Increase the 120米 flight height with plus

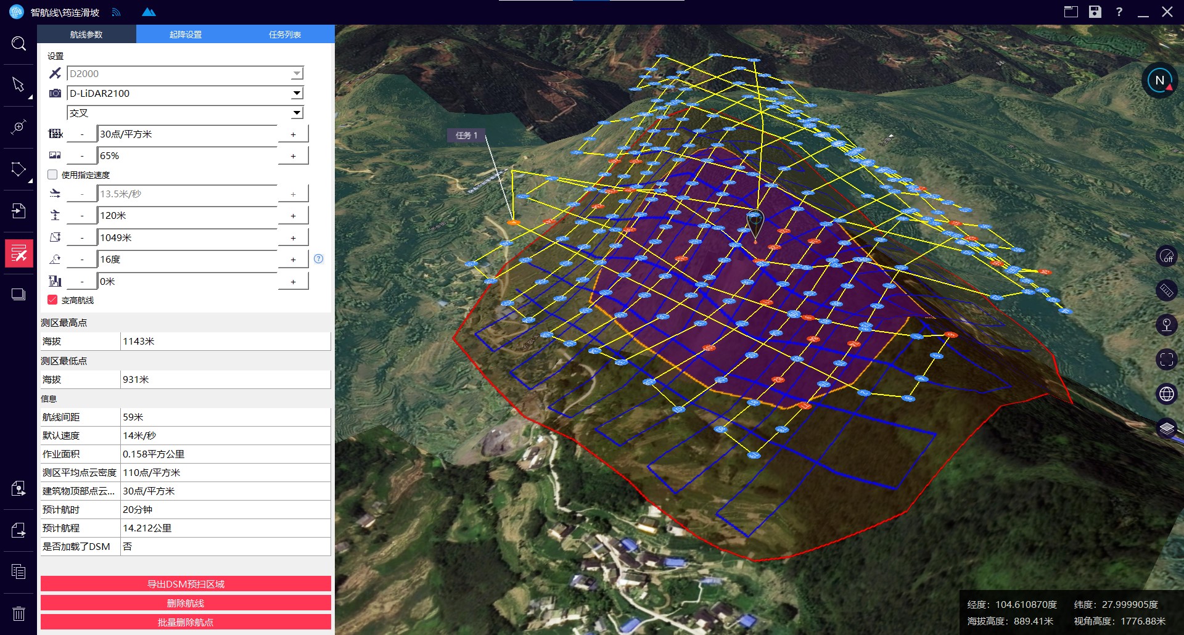click(293, 216)
